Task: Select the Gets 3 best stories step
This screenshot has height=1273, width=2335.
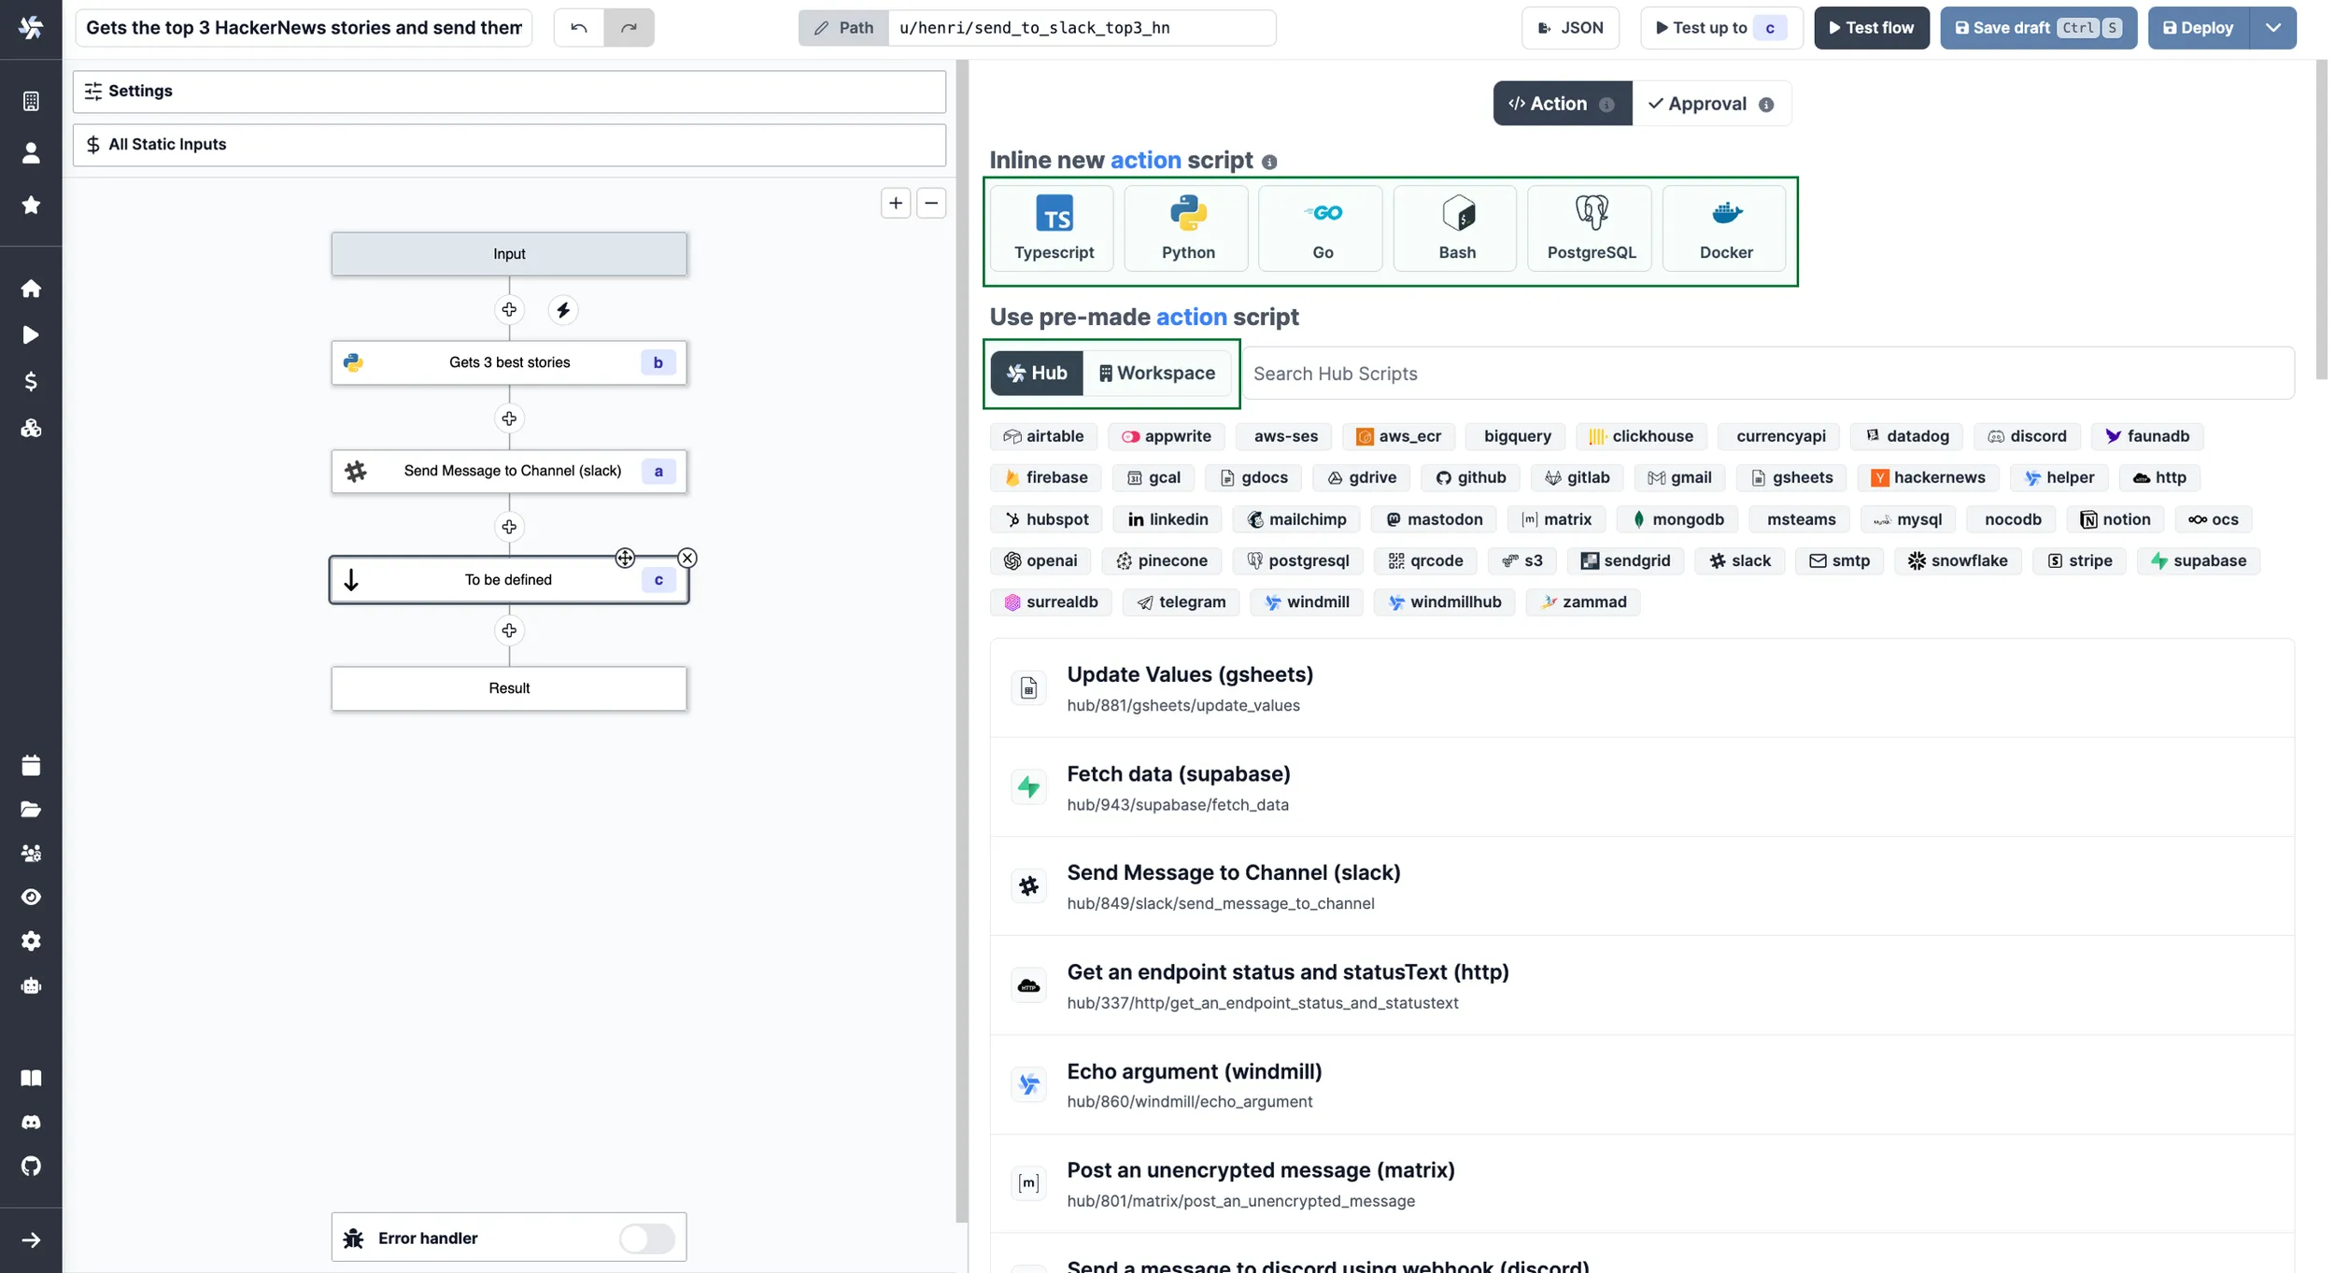Action: coord(509,362)
